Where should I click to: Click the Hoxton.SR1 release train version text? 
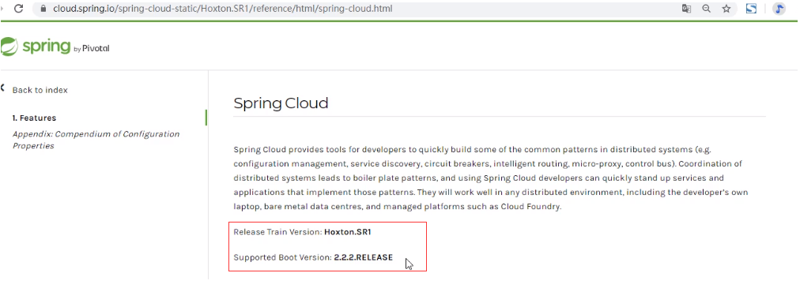click(x=348, y=231)
